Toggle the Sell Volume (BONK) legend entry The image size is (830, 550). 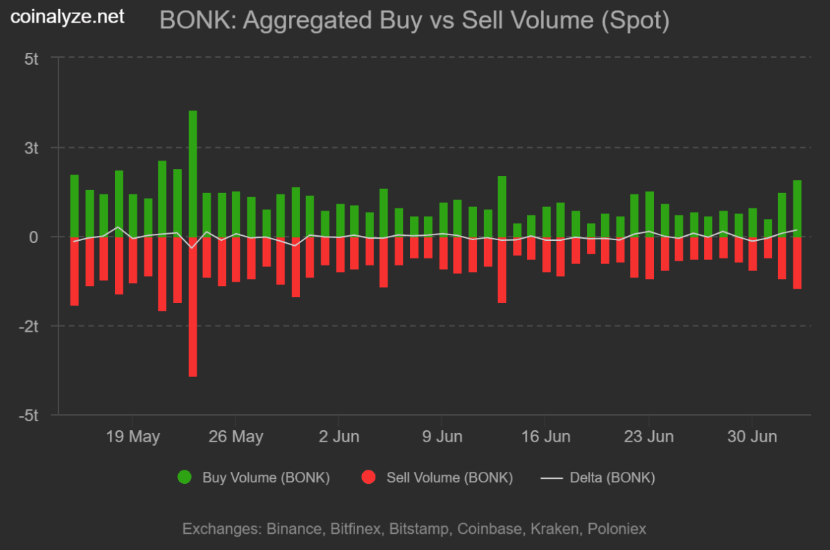point(438,477)
